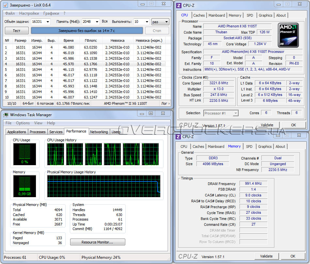Image resolution: width=310 pixels, height=264 pixels.
Task: Expand the Память (МиБ) dropdown
Action: pos(97,22)
